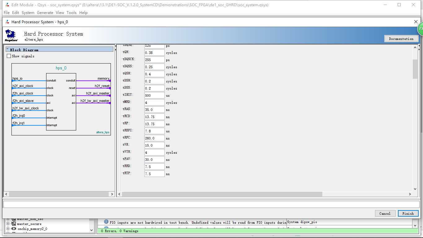Open the View menu
423x238 pixels.
[x=60, y=13]
